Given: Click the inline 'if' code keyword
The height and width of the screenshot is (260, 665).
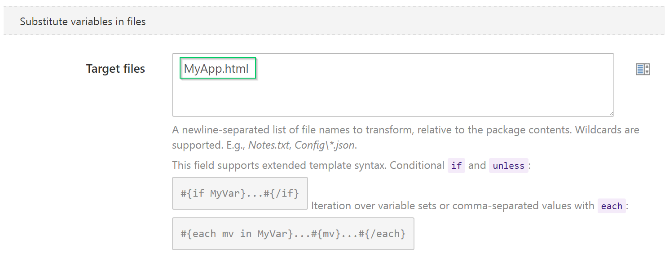Looking at the screenshot, I should (x=456, y=166).
